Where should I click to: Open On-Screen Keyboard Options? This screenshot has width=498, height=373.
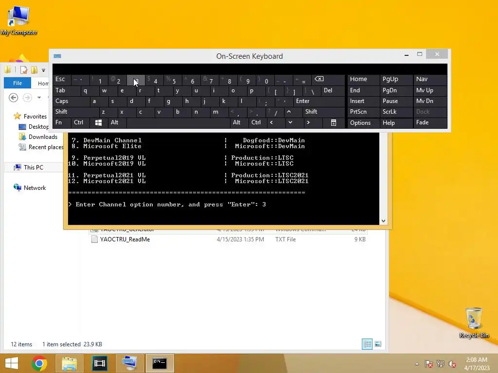pos(363,123)
